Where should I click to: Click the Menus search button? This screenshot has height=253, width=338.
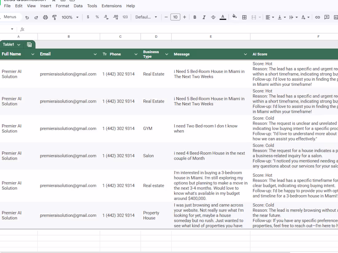10,17
